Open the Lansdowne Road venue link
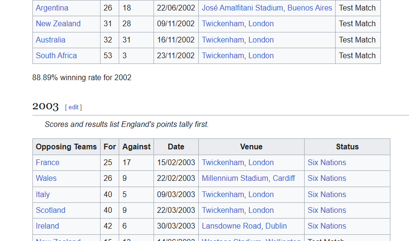This screenshot has height=241, width=409. (x=231, y=226)
